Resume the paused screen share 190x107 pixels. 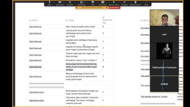pos(114,3)
